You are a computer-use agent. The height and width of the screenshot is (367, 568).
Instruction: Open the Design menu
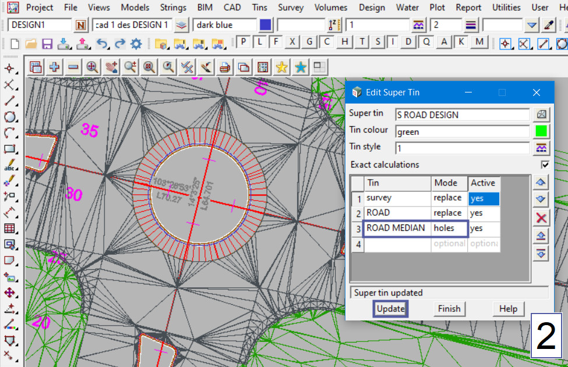[x=372, y=8]
